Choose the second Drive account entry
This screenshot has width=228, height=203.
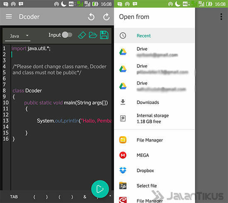(x=155, y=69)
